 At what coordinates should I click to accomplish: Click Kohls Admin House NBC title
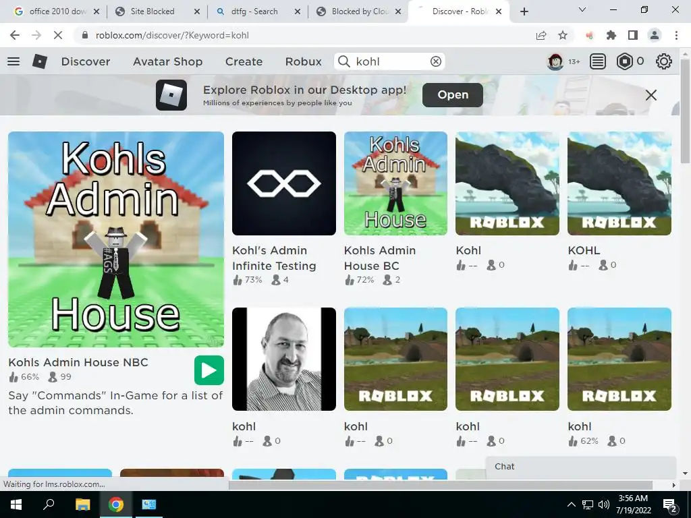tap(78, 362)
